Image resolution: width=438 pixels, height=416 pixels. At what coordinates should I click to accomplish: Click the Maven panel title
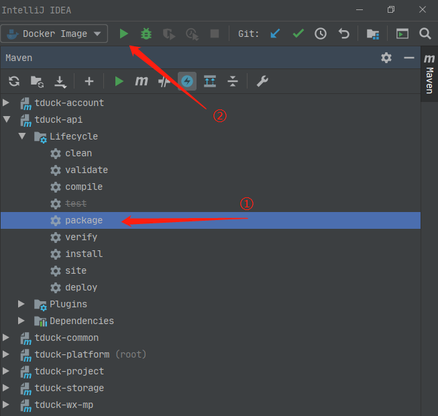19,58
